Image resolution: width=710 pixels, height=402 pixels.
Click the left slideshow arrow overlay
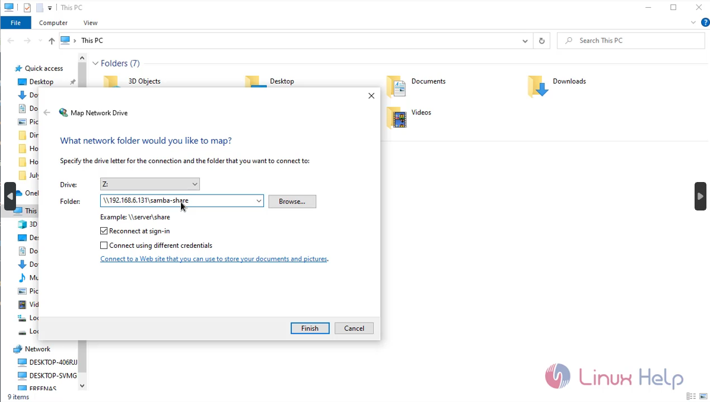point(10,196)
